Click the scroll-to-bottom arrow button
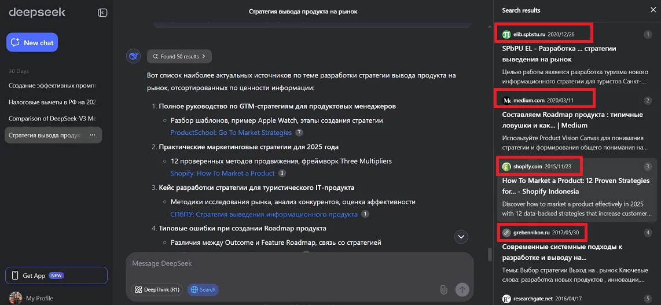Image resolution: width=661 pixels, height=305 pixels. [461, 237]
